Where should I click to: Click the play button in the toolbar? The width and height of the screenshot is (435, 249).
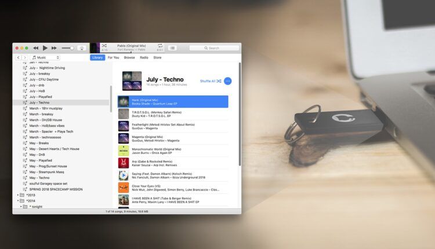45,48
